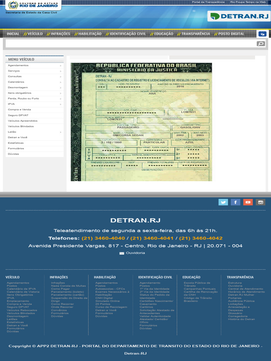Click Detran-RJ copyright footer text
Image resolution: width=271 pixels, height=361 pixels.
coord(135,353)
